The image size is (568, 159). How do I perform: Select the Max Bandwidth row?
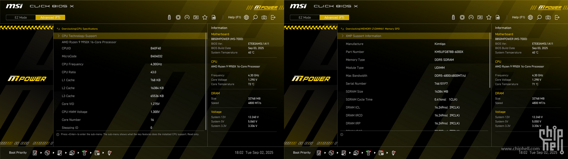point(414,76)
